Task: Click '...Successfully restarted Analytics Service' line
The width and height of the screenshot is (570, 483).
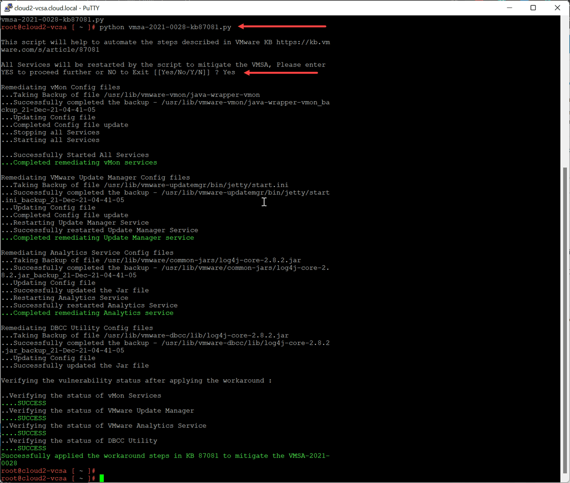Action: 89,306
